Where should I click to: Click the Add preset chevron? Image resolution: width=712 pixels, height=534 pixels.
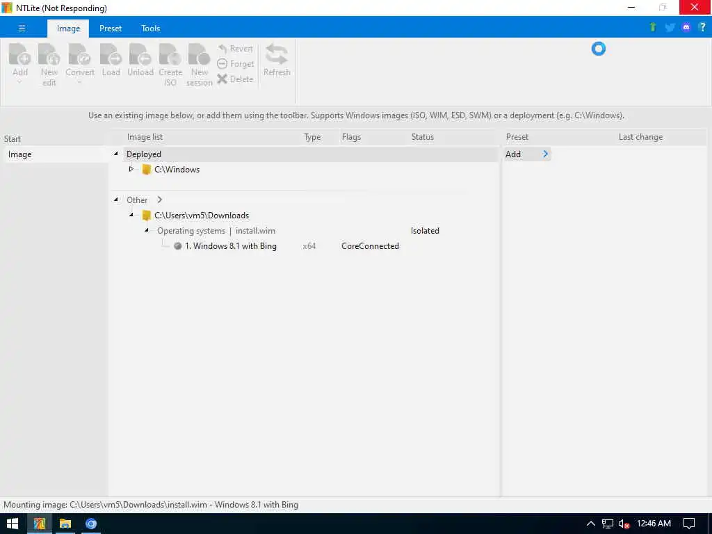pyautogui.click(x=545, y=154)
